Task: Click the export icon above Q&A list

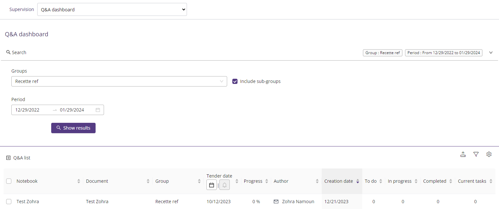Action: pyautogui.click(x=463, y=155)
